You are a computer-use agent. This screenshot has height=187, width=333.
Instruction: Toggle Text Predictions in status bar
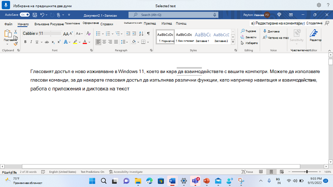(x=92, y=172)
